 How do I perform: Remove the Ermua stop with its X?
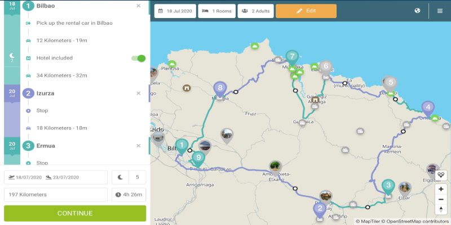[138, 146]
